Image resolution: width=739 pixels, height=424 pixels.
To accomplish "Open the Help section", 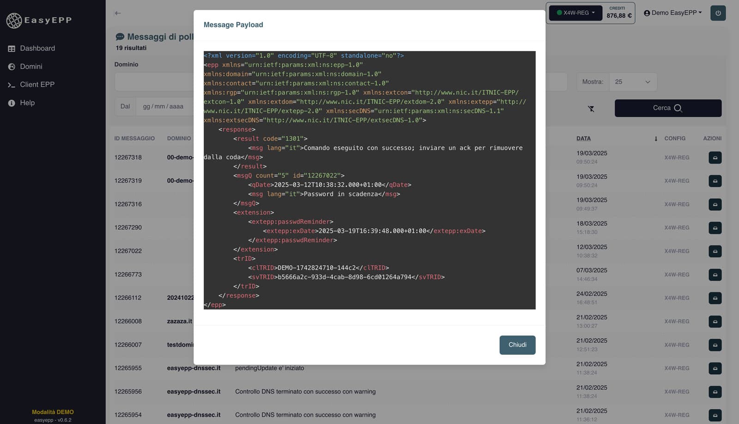I will pyautogui.click(x=27, y=102).
